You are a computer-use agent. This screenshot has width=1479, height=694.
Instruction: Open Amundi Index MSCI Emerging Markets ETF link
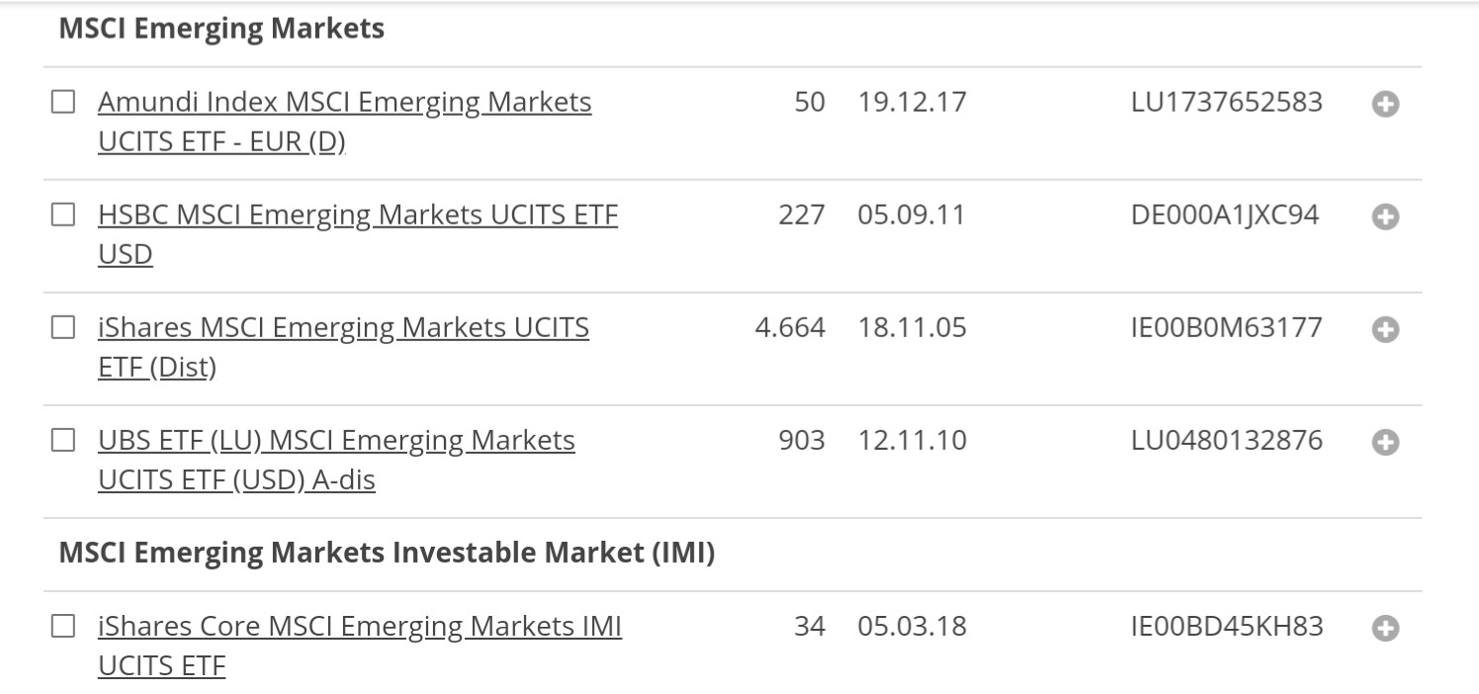(344, 103)
